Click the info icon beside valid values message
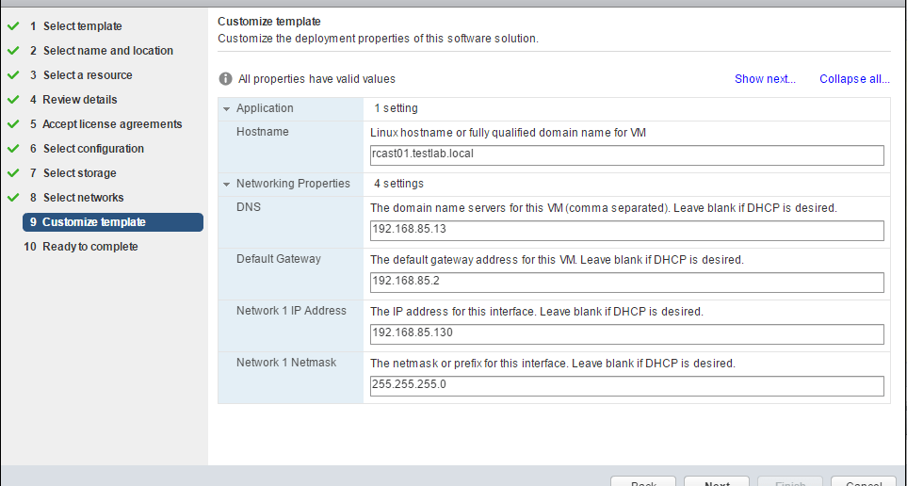 [x=226, y=79]
